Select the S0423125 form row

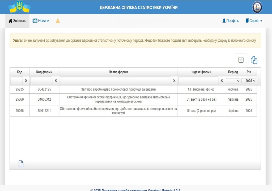click(x=44, y=90)
